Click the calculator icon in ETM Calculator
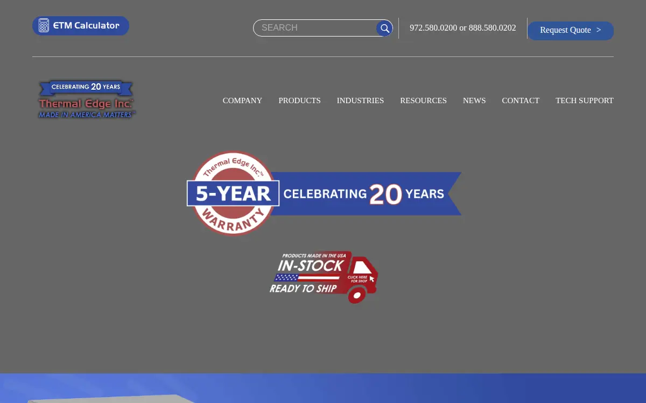 tap(44, 25)
